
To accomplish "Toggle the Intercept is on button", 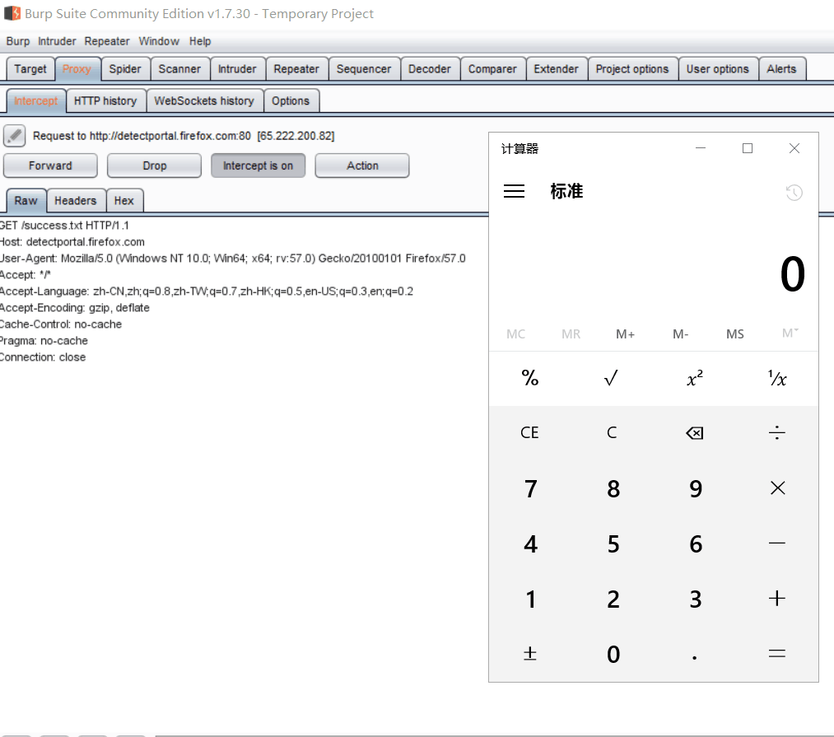I will click(x=258, y=166).
